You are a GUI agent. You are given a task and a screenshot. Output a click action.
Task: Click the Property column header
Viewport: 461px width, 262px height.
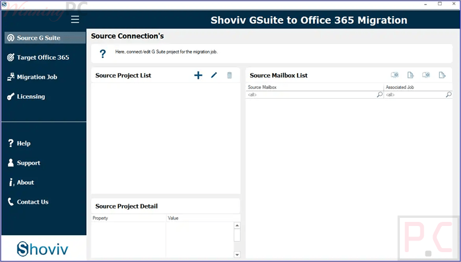tap(129, 218)
